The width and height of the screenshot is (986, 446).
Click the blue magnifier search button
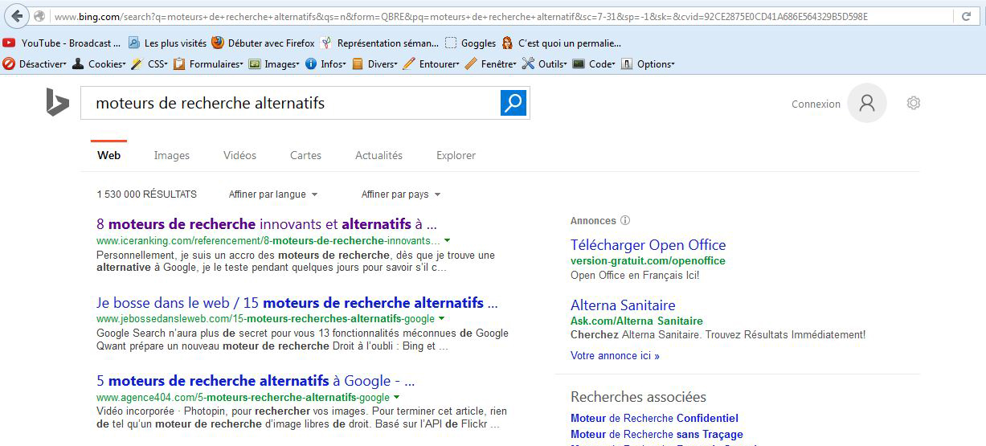click(513, 103)
